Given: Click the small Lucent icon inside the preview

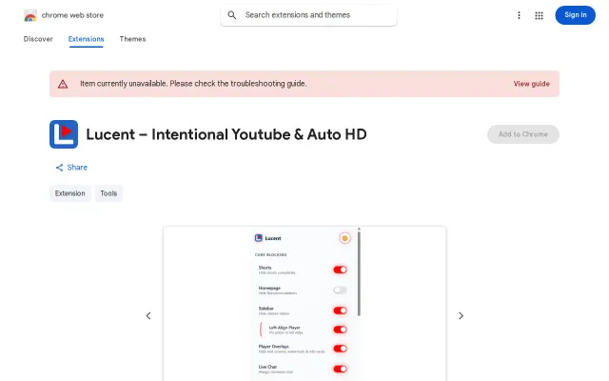Looking at the screenshot, I should coord(258,238).
